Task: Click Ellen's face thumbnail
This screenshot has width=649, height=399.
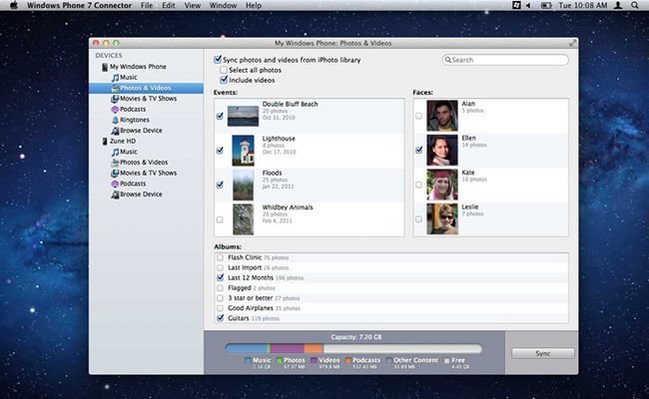Action: point(442,150)
